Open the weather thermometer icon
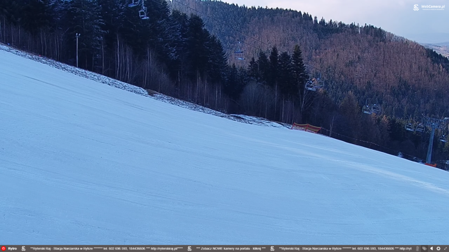This screenshot has width=449, height=252. coord(418,249)
